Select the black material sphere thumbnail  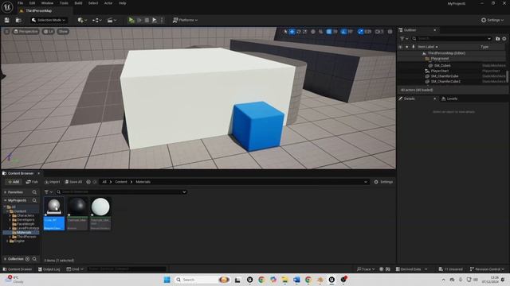(77, 207)
